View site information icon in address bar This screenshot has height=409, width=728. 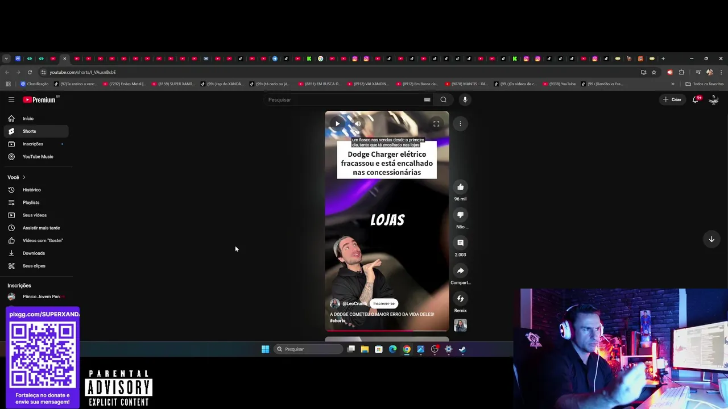(43, 72)
